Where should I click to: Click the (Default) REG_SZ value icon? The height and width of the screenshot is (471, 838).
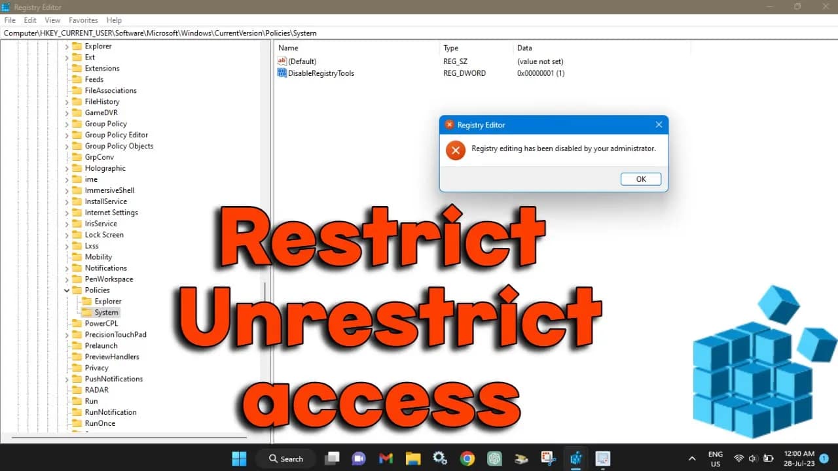coord(282,61)
